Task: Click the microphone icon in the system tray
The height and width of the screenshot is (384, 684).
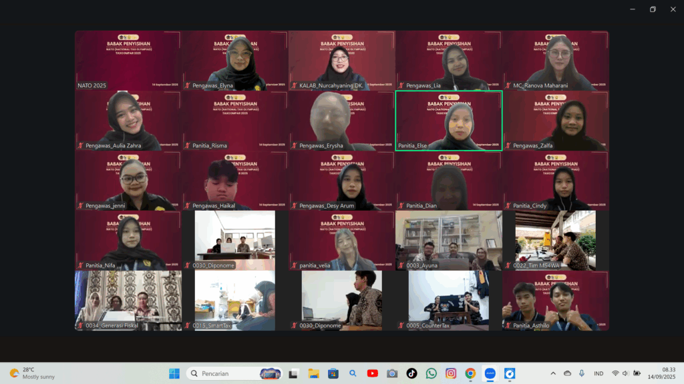Action: [582, 373]
